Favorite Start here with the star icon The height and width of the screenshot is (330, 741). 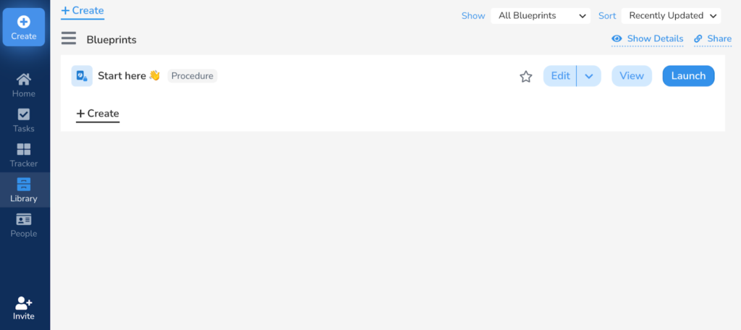pyautogui.click(x=526, y=77)
